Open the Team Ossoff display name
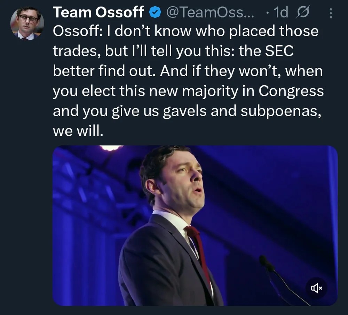Image resolution: width=348 pixels, height=315 pixels. (98, 12)
